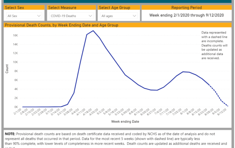Click the Reporting Period date range text

(186, 15)
